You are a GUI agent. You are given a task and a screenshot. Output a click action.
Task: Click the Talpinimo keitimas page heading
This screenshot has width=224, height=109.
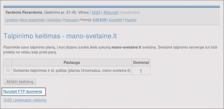tap(60, 36)
